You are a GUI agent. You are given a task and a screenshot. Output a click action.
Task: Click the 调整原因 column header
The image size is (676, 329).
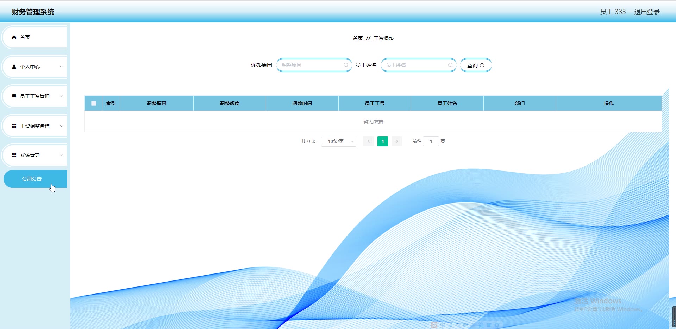pyautogui.click(x=157, y=103)
